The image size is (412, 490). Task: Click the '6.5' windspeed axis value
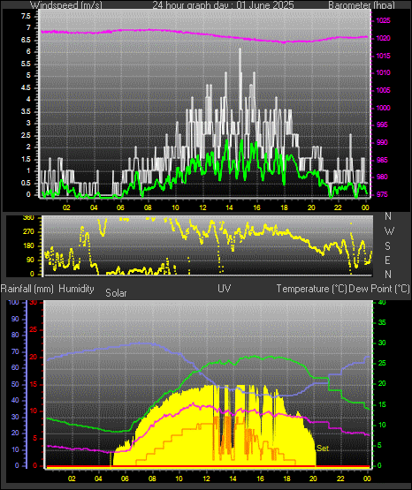26,40
